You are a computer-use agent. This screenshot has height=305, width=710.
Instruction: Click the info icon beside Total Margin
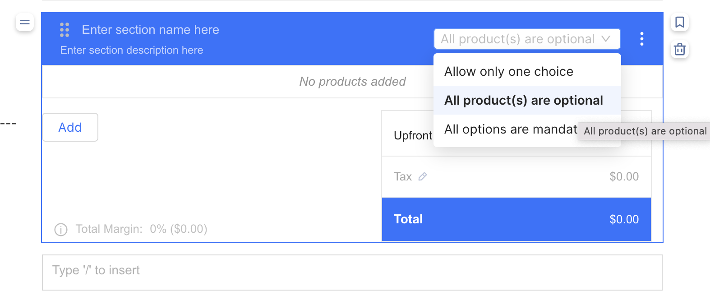tap(61, 230)
